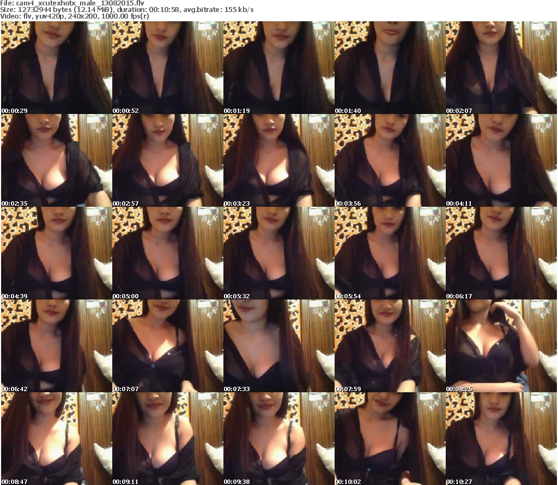Open the frame captured at 00:09:38

pos(278,439)
